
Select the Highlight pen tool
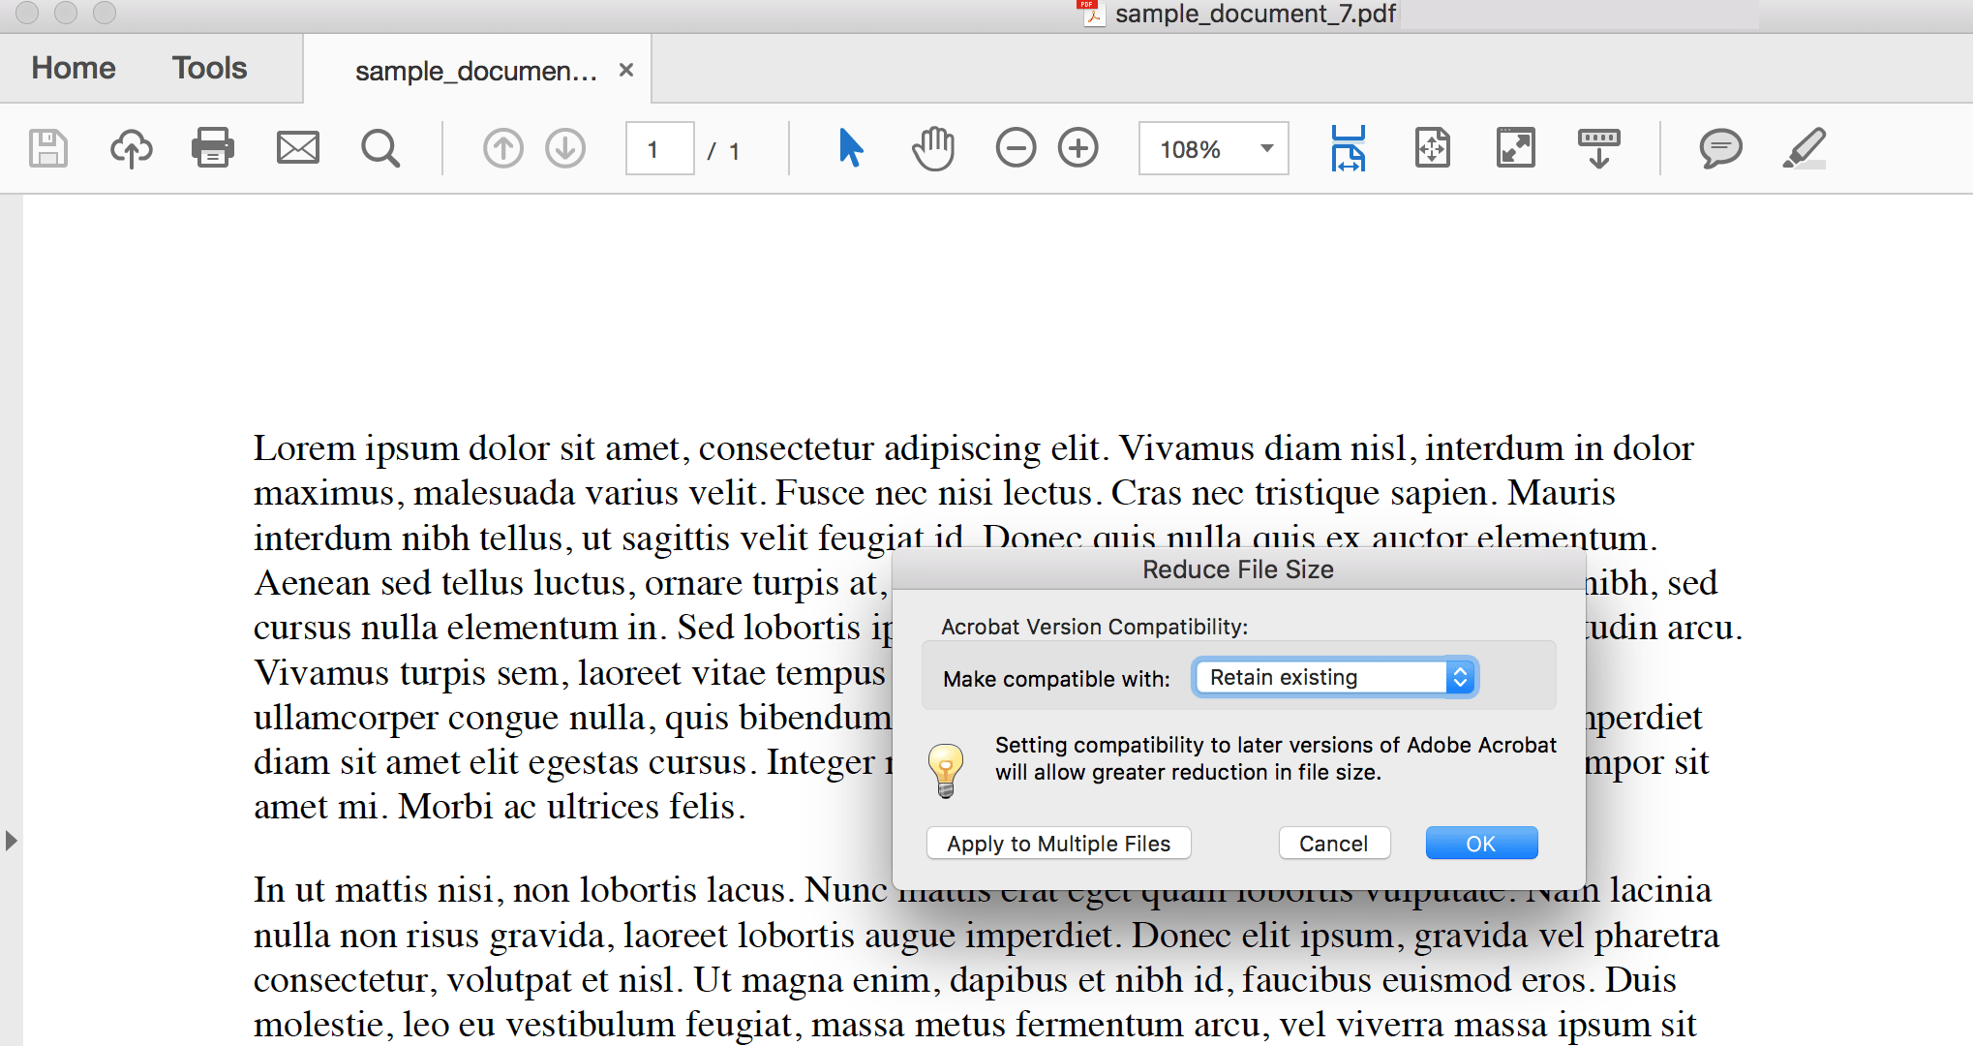point(1804,149)
